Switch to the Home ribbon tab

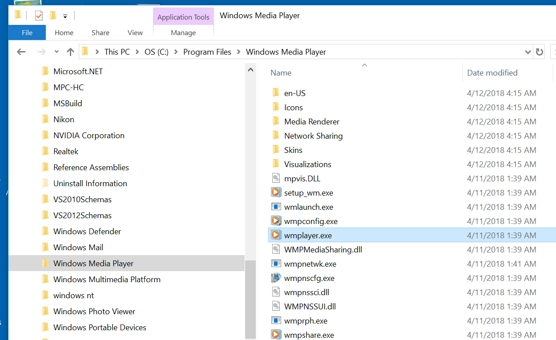click(x=64, y=32)
